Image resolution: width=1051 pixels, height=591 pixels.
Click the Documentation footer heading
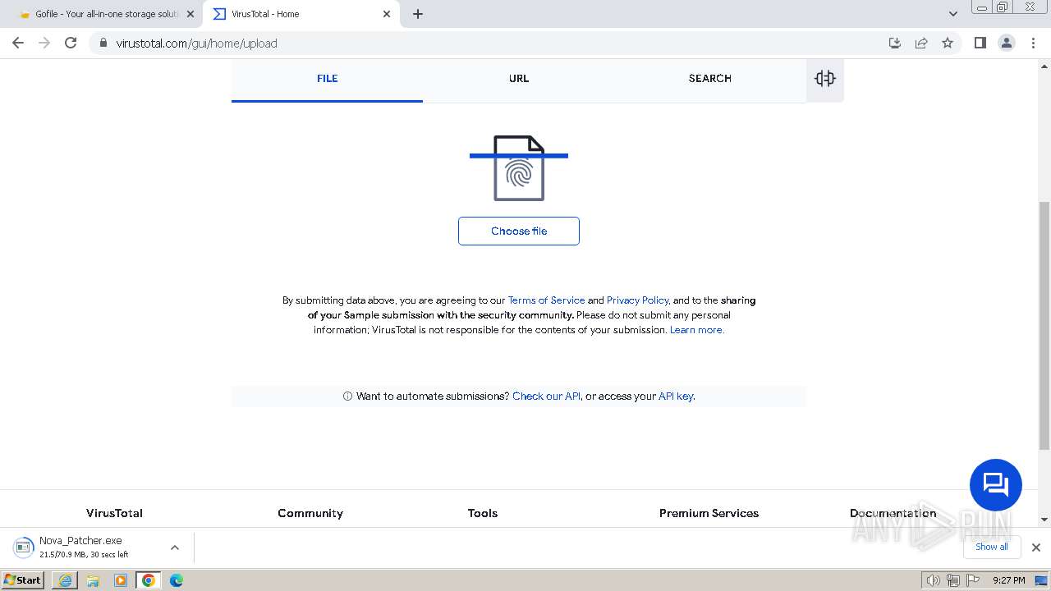[x=893, y=513]
